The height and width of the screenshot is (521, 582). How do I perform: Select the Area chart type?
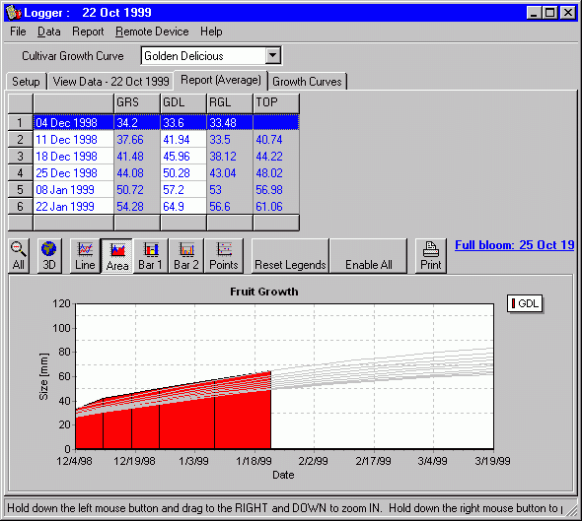pyautogui.click(x=117, y=256)
